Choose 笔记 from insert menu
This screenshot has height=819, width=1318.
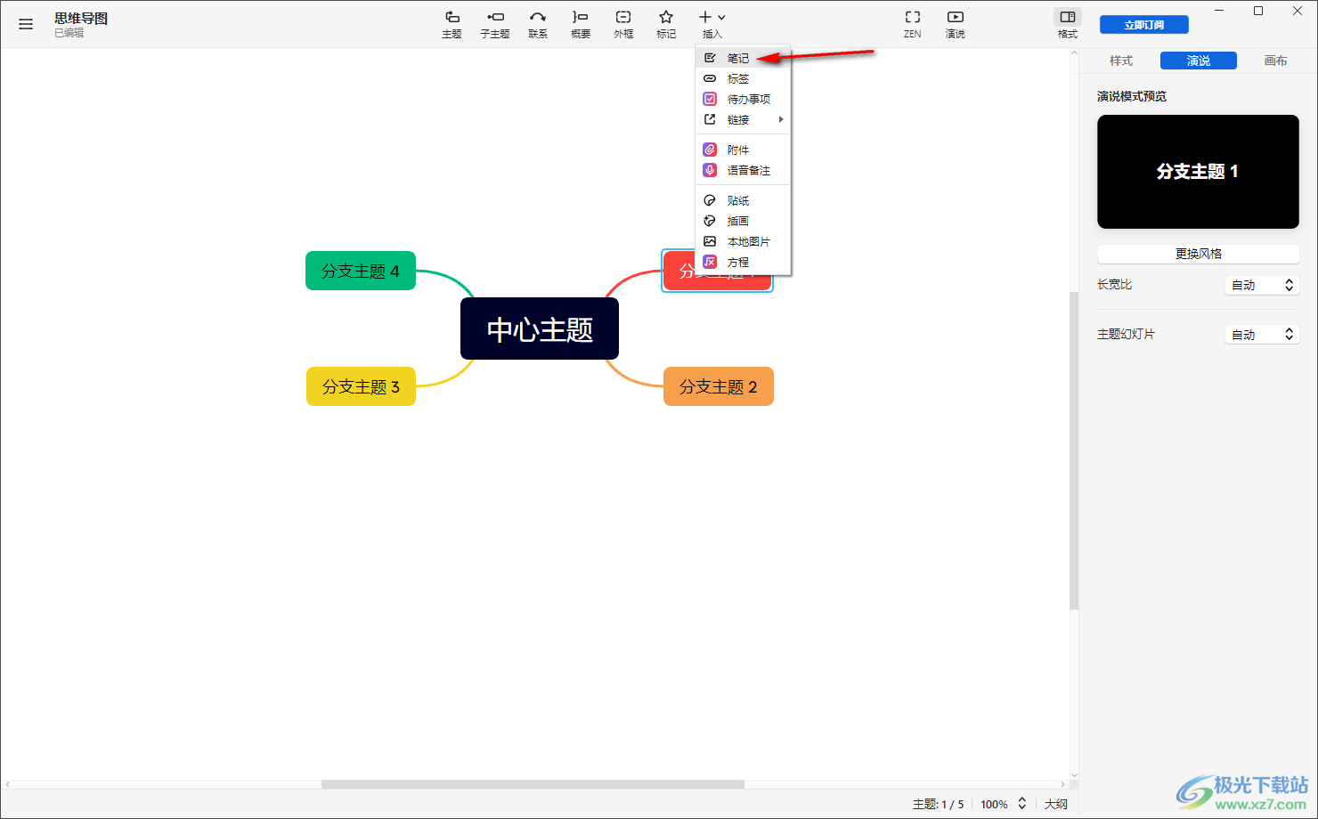(743, 58)
